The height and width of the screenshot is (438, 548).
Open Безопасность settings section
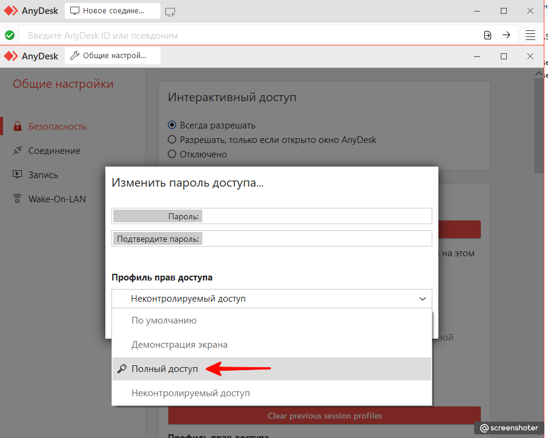58,126
